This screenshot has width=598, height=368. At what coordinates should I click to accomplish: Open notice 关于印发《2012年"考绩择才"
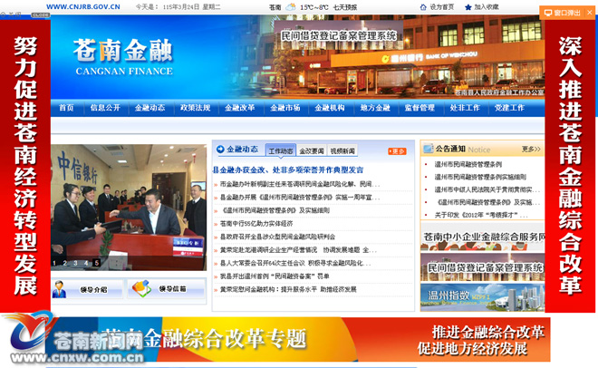(x=481, y=215)
